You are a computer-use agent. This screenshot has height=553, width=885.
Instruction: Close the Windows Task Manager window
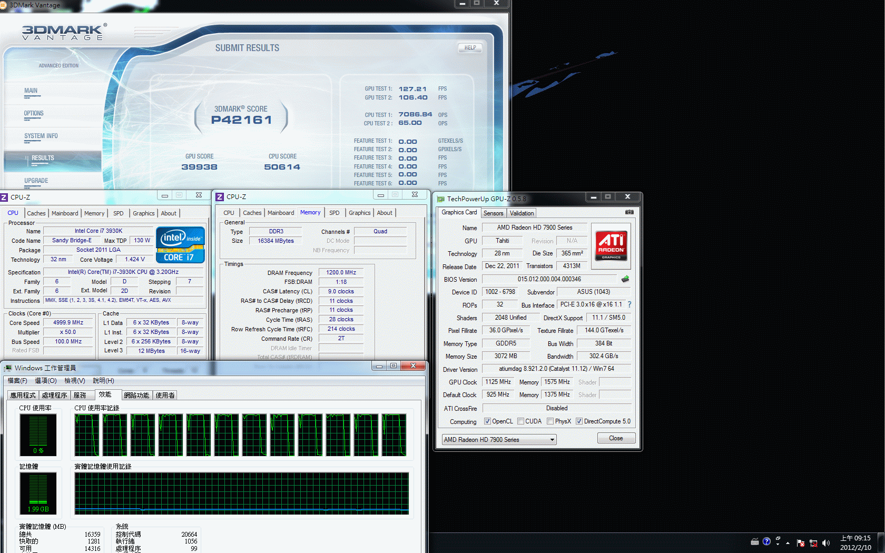413,366
